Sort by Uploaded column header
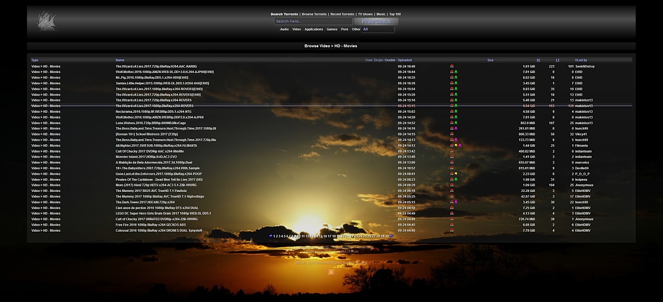Image resolution: width=663 pixels, height=302 pixels. click(405, 61)
